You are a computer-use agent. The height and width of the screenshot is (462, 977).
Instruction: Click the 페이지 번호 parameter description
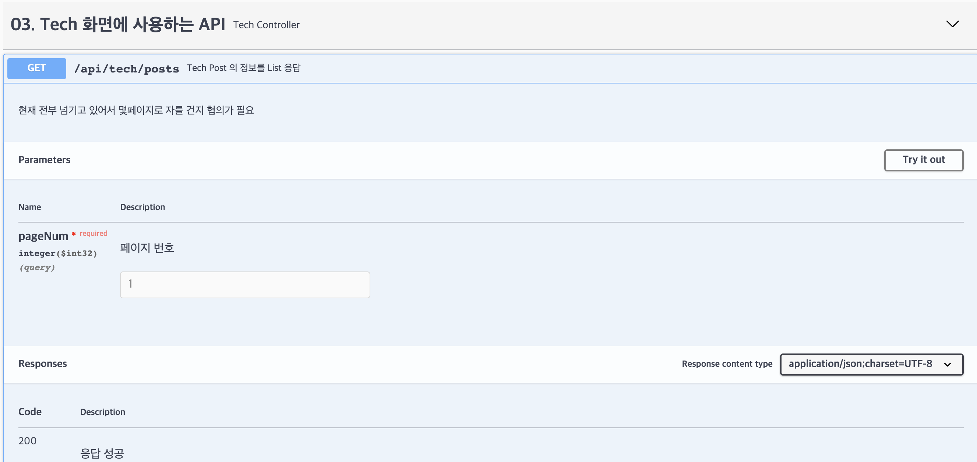click(x=147, y=248)
